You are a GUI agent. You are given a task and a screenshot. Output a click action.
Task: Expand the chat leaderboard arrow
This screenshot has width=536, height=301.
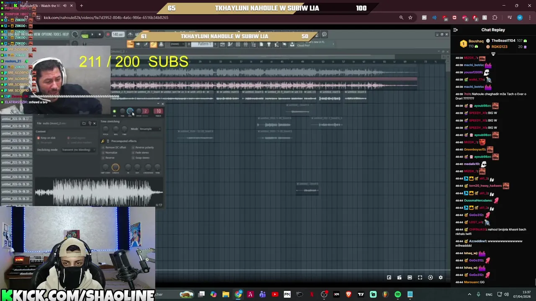tap(493, 54)
